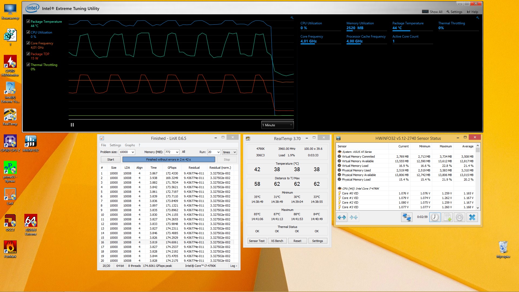
Task: Disable Thermal Throttling graph checkbox
Action: click(28, 65)
